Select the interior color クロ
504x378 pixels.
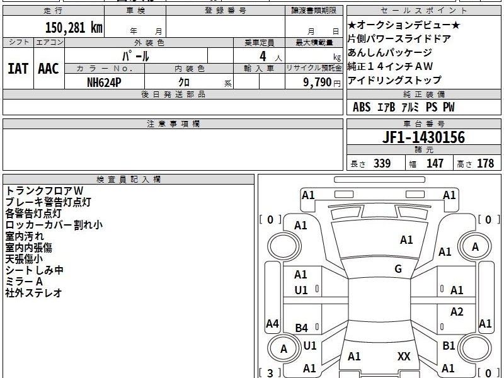(184, 83)
